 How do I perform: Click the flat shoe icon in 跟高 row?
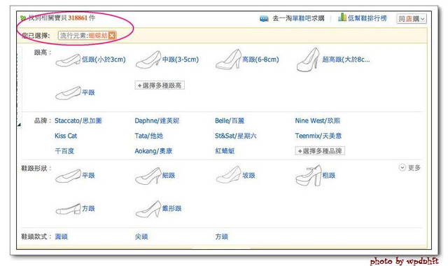[x=68, y=93]
